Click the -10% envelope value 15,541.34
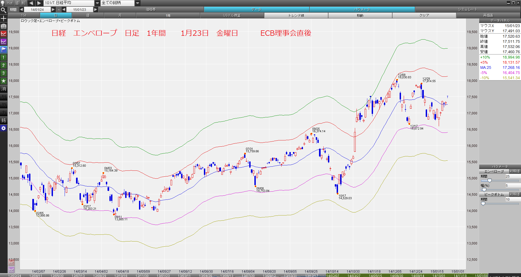Image resolution: width=521 pixels, height=277 pixels. [511, 78]
